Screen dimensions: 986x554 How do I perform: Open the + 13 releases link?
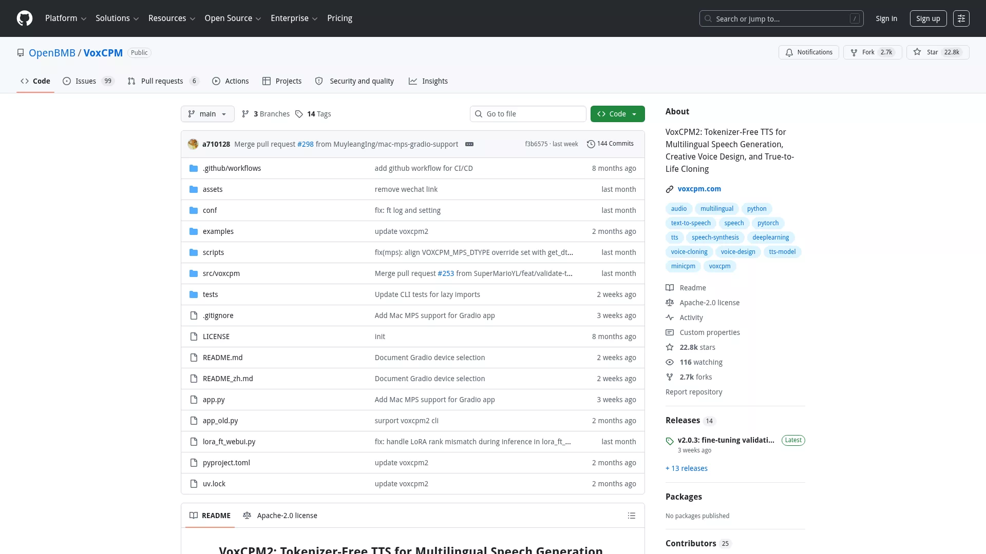point(687,468)
